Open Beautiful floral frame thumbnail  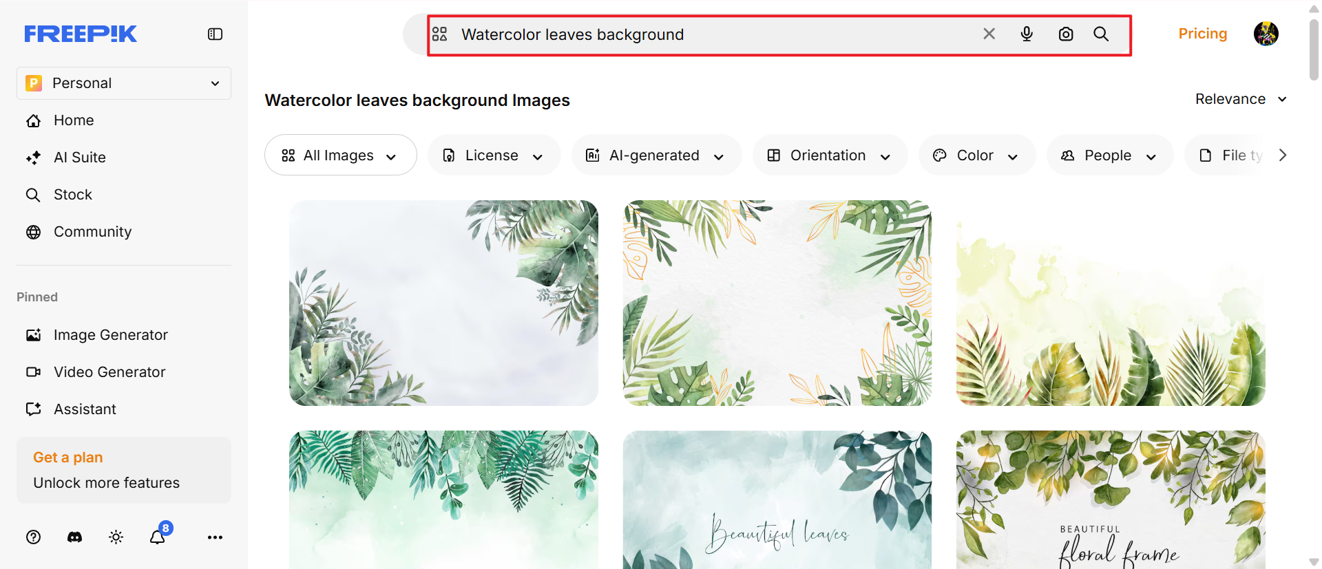coord(1111,500)
